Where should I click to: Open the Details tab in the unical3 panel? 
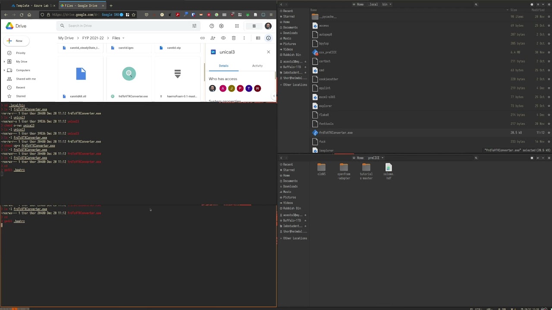223,66
